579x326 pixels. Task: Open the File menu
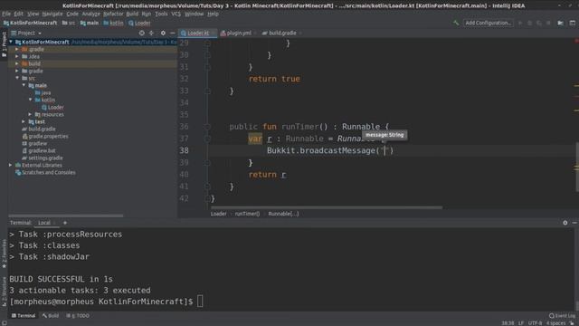point(6,14)
